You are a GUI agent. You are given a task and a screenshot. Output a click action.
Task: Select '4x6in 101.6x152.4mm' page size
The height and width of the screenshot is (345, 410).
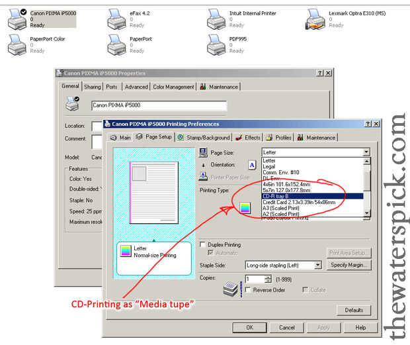(x=313, y=184)
